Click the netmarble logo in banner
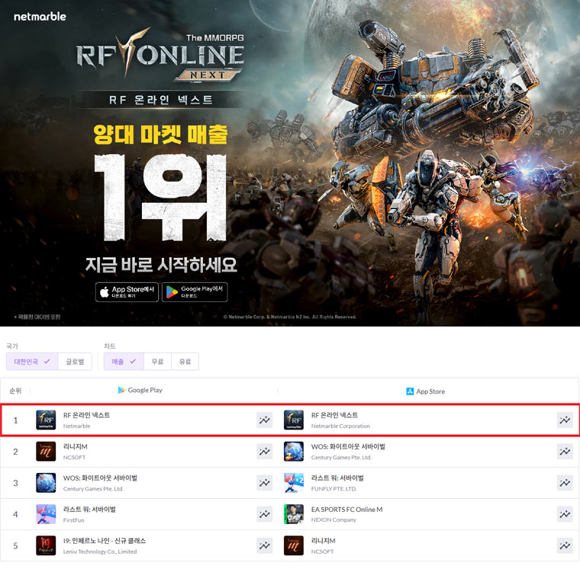Viewport: 580px width, 576px height. tap(40, 17)
